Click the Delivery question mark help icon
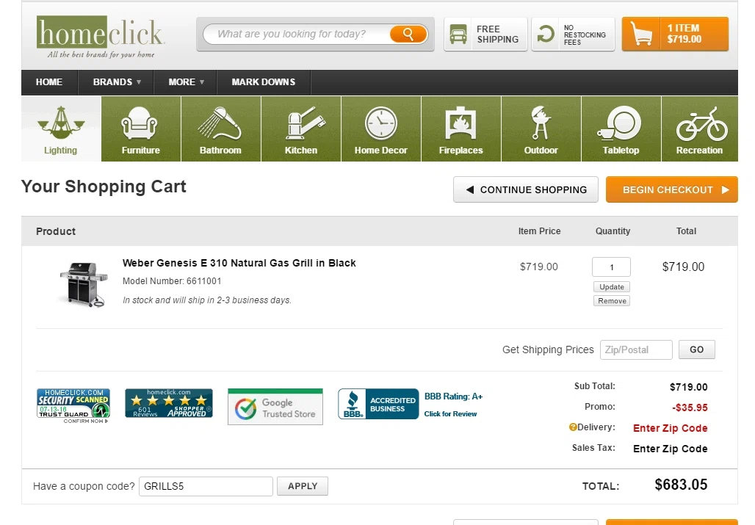This screenshot has width=755, height=525. [x=573, y=427]
